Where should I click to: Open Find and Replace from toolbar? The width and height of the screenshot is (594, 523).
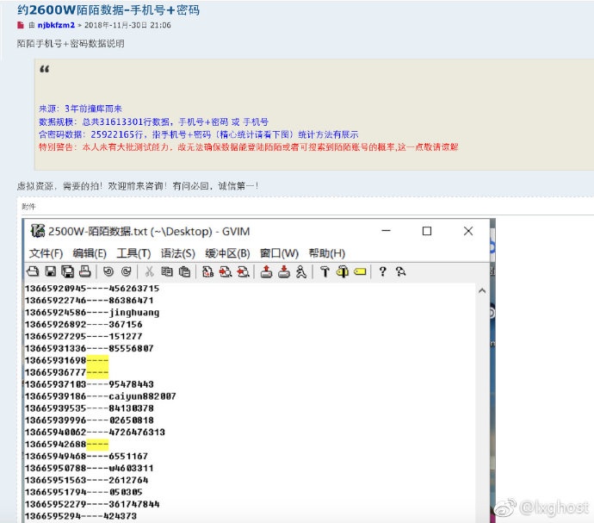(x=207, y=272)
